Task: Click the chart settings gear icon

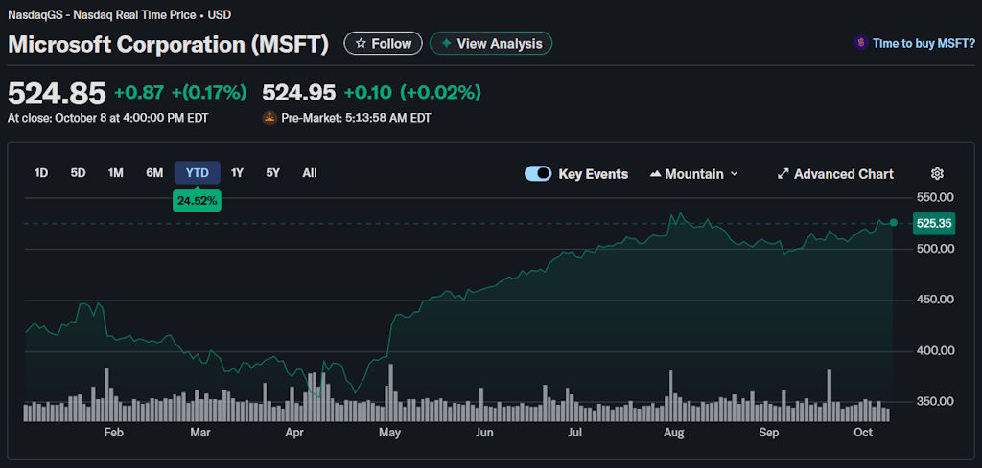Action: point(937,174)
